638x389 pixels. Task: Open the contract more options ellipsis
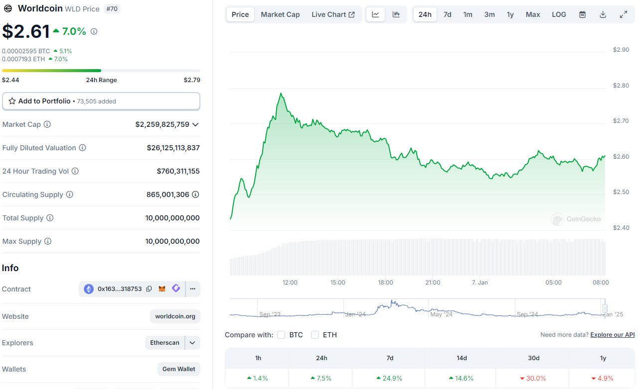(193, 289)
